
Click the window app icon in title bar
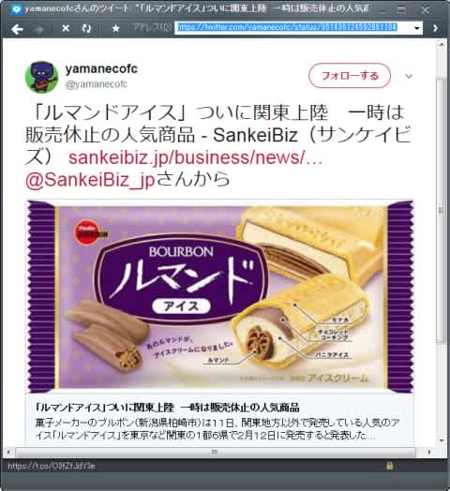click(16, 9)
